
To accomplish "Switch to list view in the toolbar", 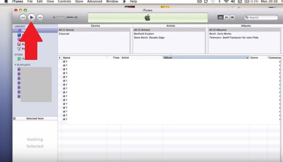I will tap(220, 17).
